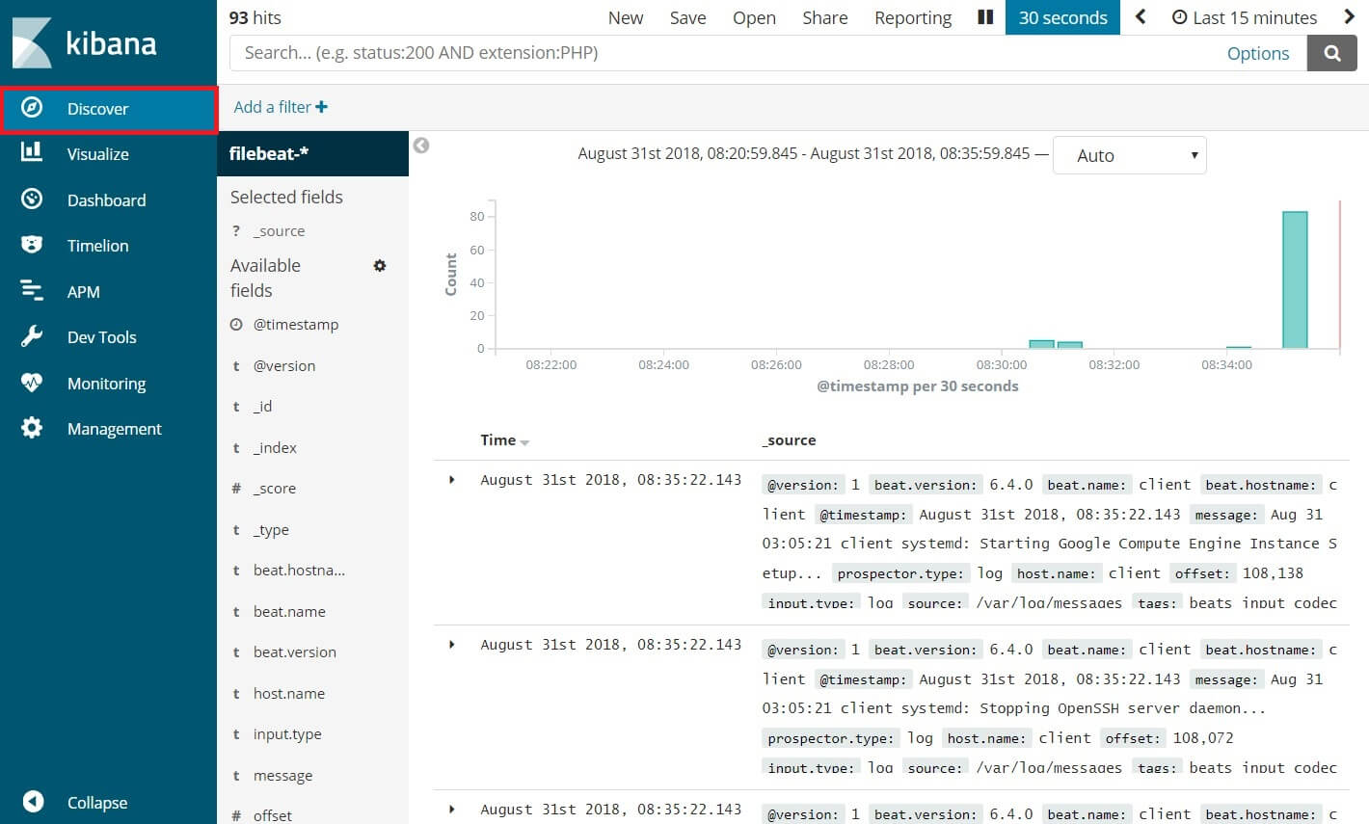The width and height of the screenshot is (1369, 824).
Task: Select the Timelion app
Action: [97, 245]
